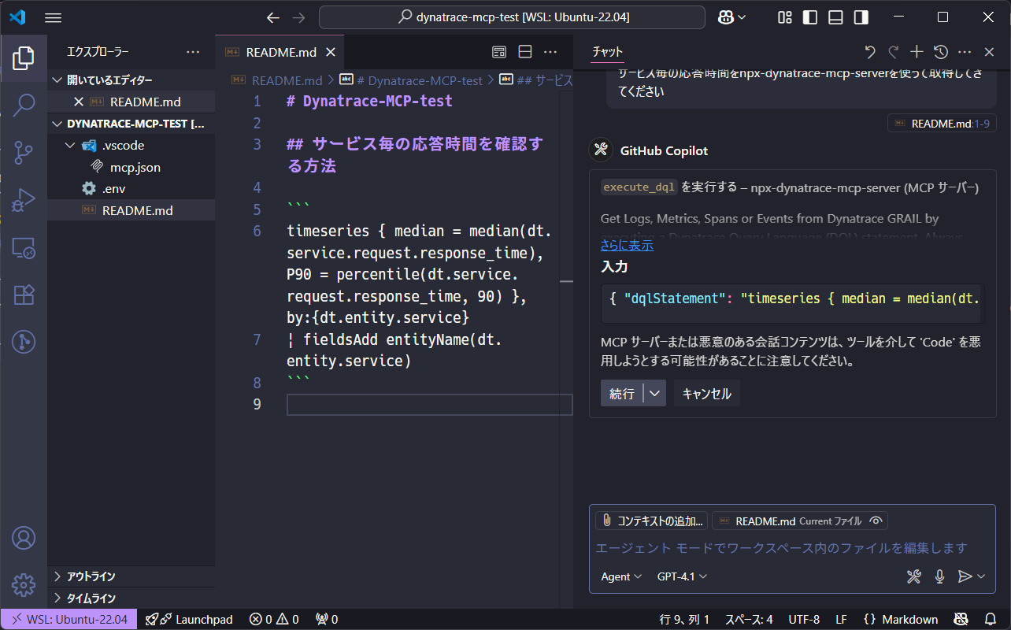This screenshot has width=1011, height=630.
Task: Click the さらに表示 link
Action: point(627,245)
